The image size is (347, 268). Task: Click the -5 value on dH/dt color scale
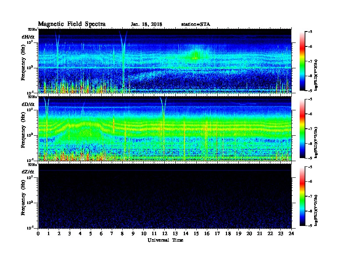pyautogui.click(x=310, y=32)
